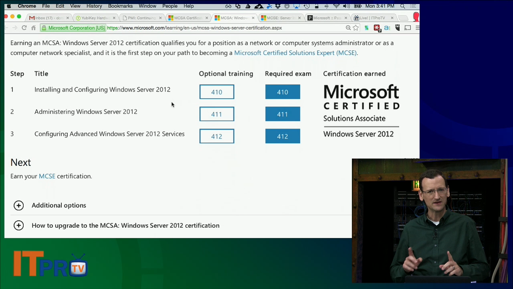Open the Window menu
513x289 pixels.
pos(147,6)
